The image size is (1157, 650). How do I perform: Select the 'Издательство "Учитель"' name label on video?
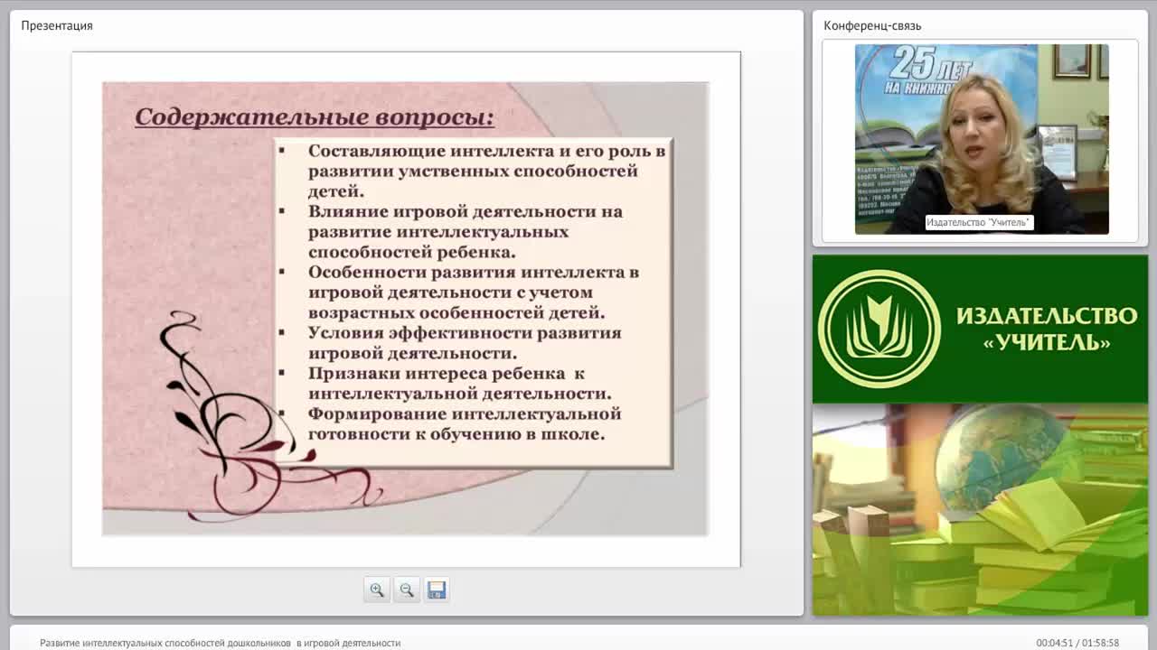(978, 222)
